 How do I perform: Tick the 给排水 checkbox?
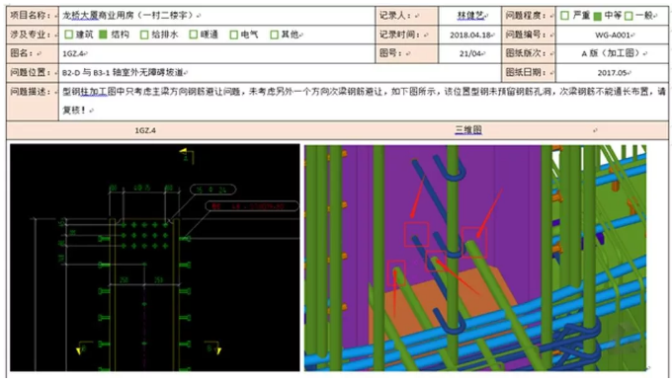(x=144, y=35)
